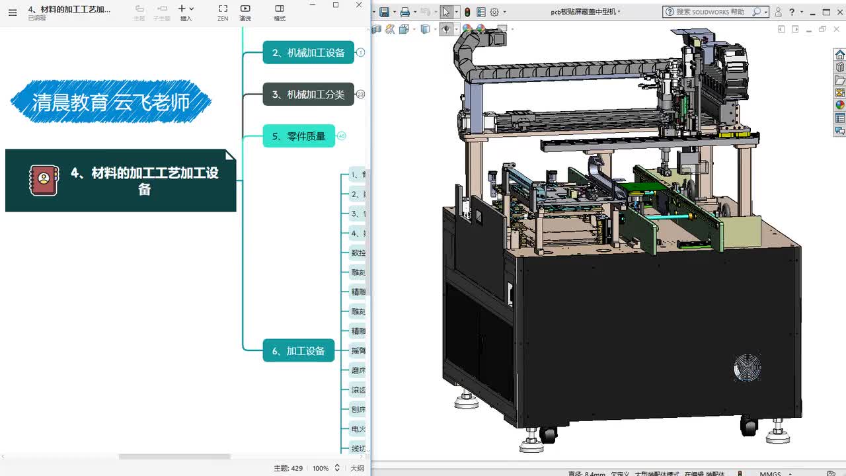Switch to outline (大纲) view
The image size is (846, 476).
[357, 468]
